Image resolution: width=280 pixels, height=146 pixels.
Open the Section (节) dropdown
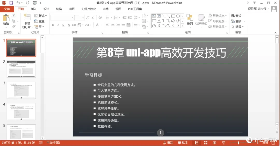(x=39, y=27)
